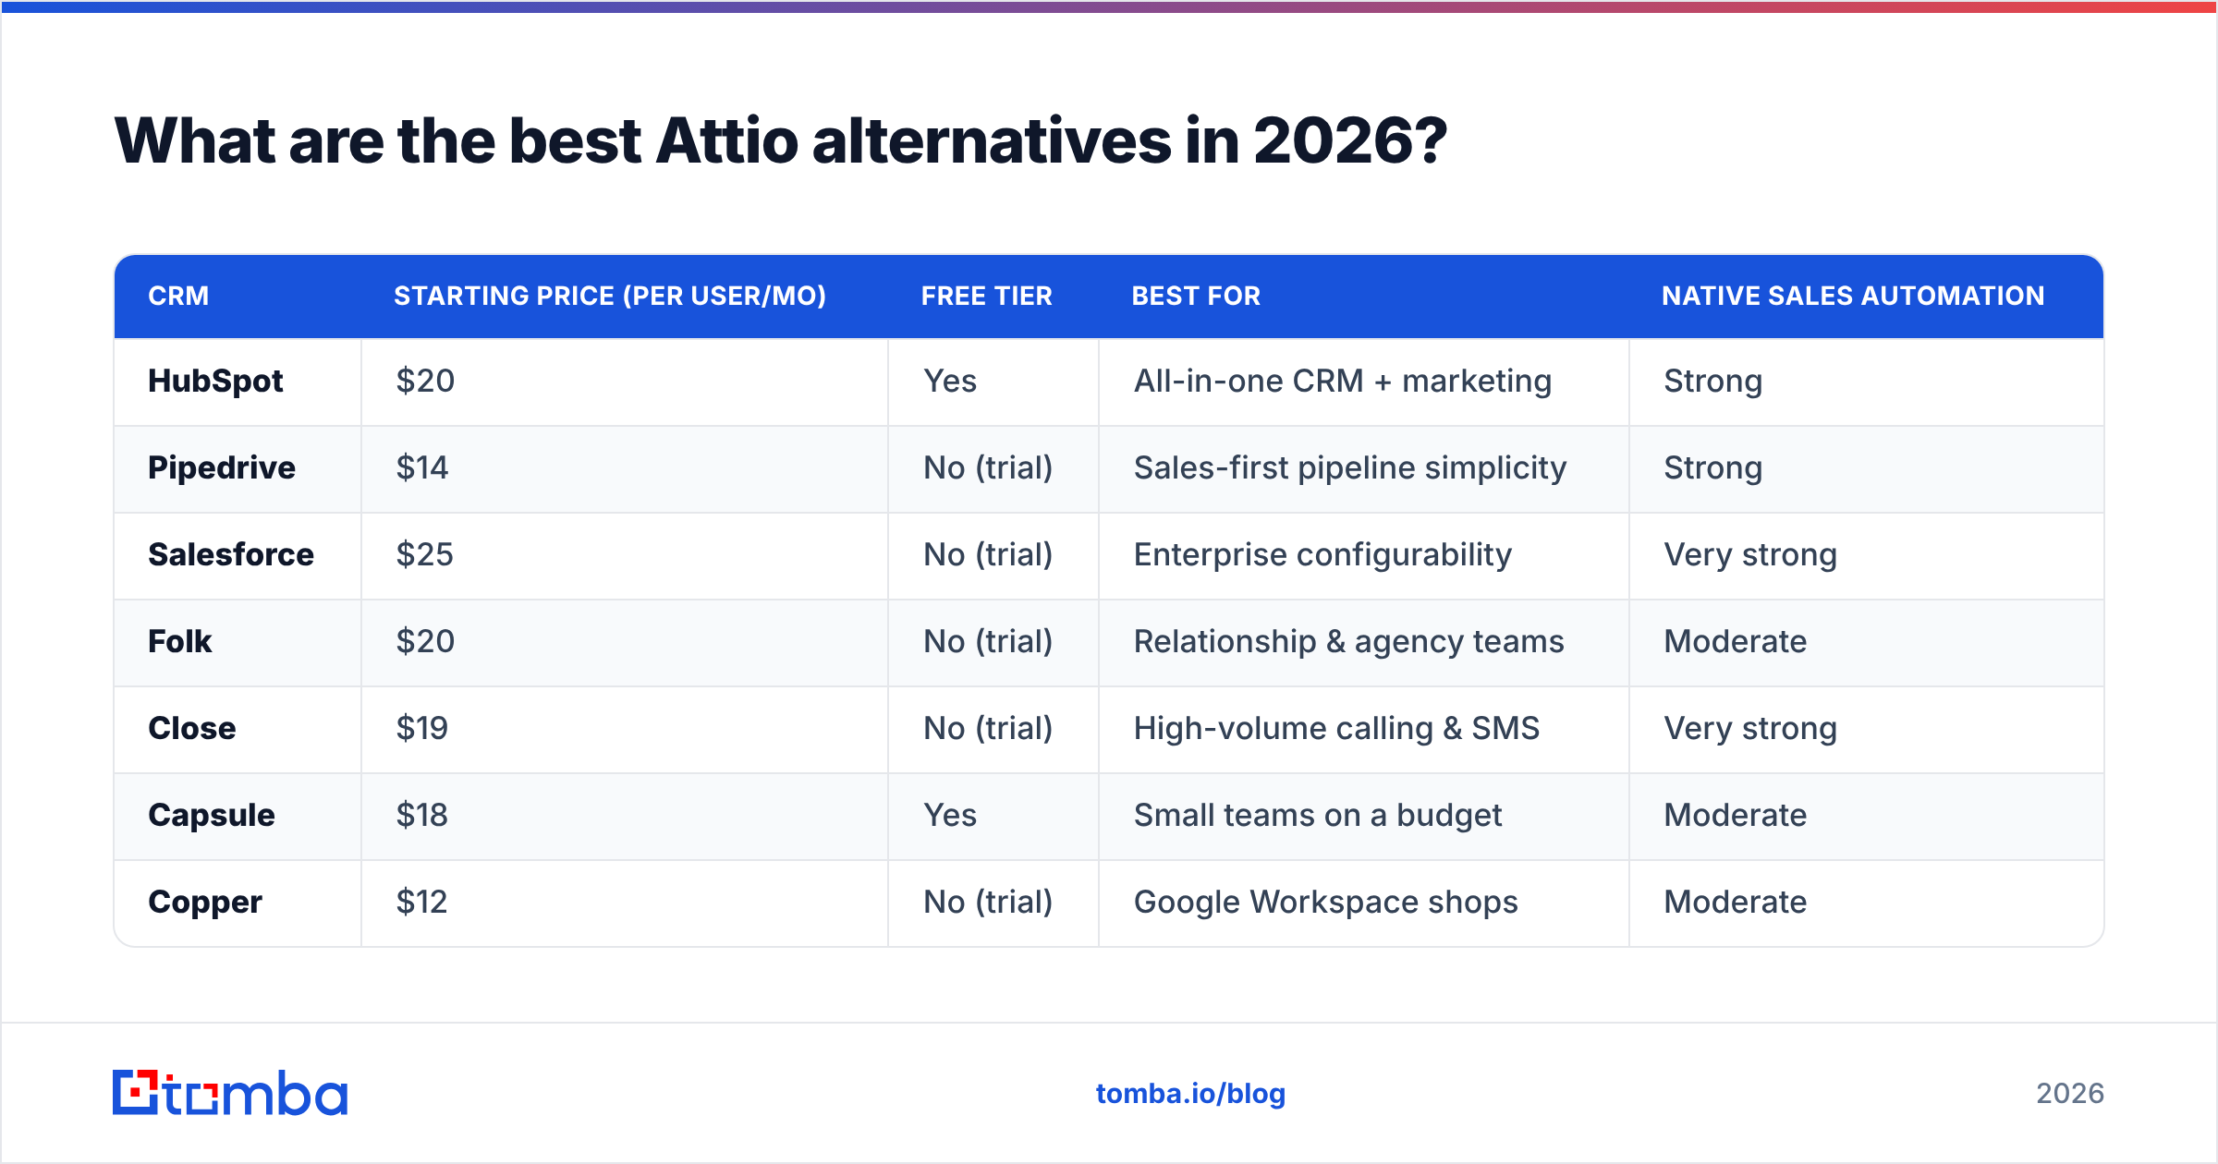Screen dimensions: 2218x1164
Task: Click the CRM column header
Action: pyautogui.click(x=178, y=296)
